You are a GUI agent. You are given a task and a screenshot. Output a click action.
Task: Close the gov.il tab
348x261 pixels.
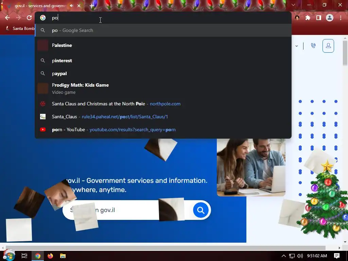[79, 6]
